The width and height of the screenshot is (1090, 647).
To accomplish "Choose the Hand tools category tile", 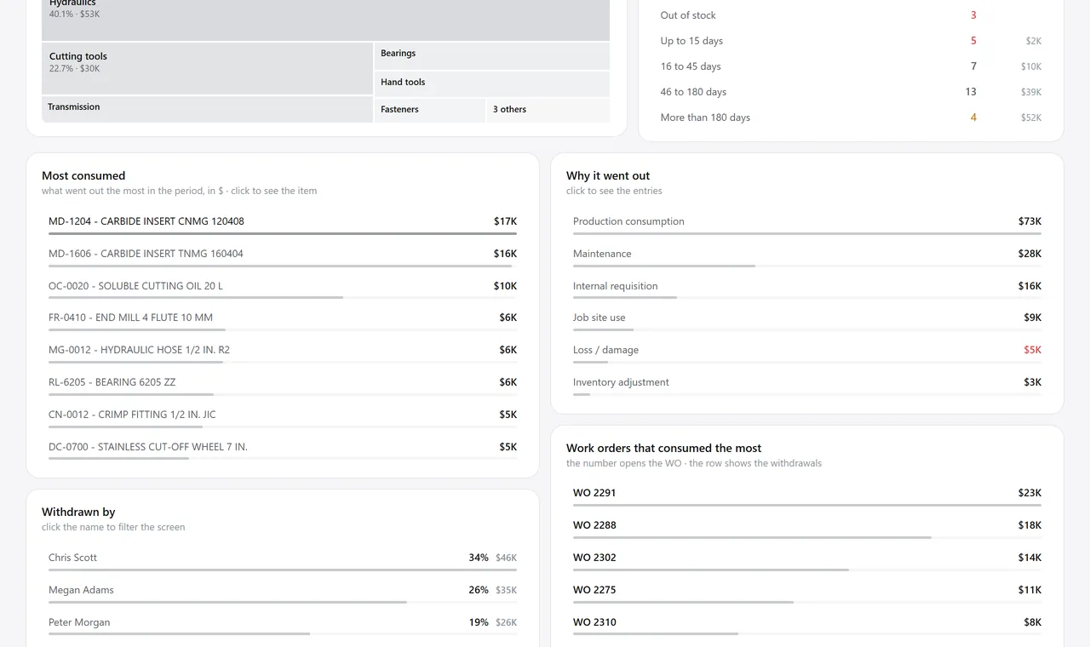I will coord(492,83).
